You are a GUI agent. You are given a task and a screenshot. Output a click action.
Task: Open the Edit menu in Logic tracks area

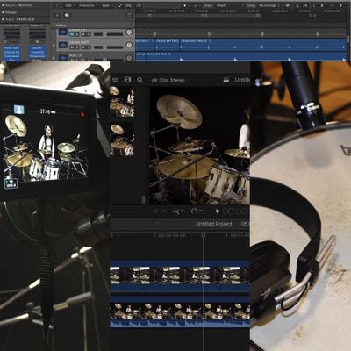click(70, 5)
